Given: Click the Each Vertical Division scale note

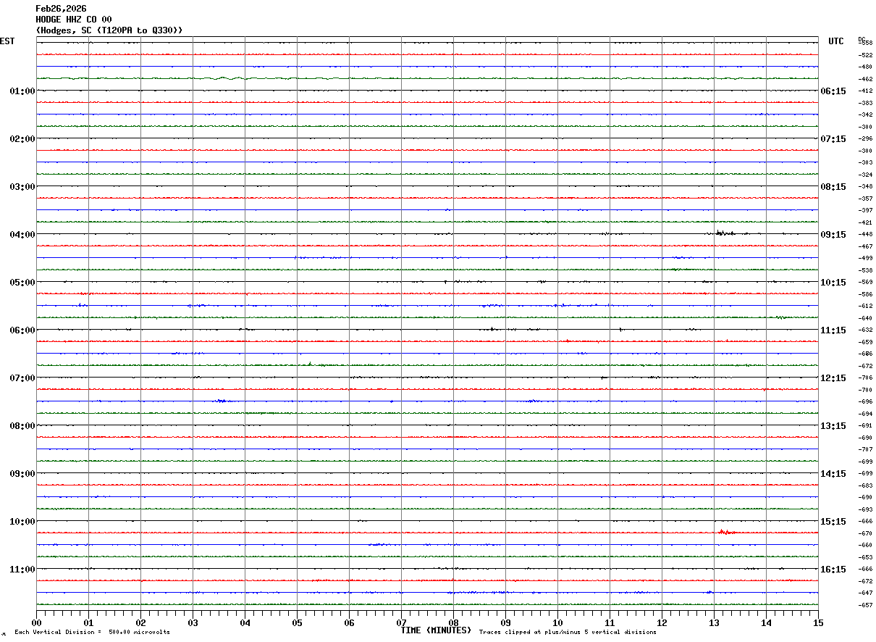Looking at the screenshot, I should (x=93, y=633).
